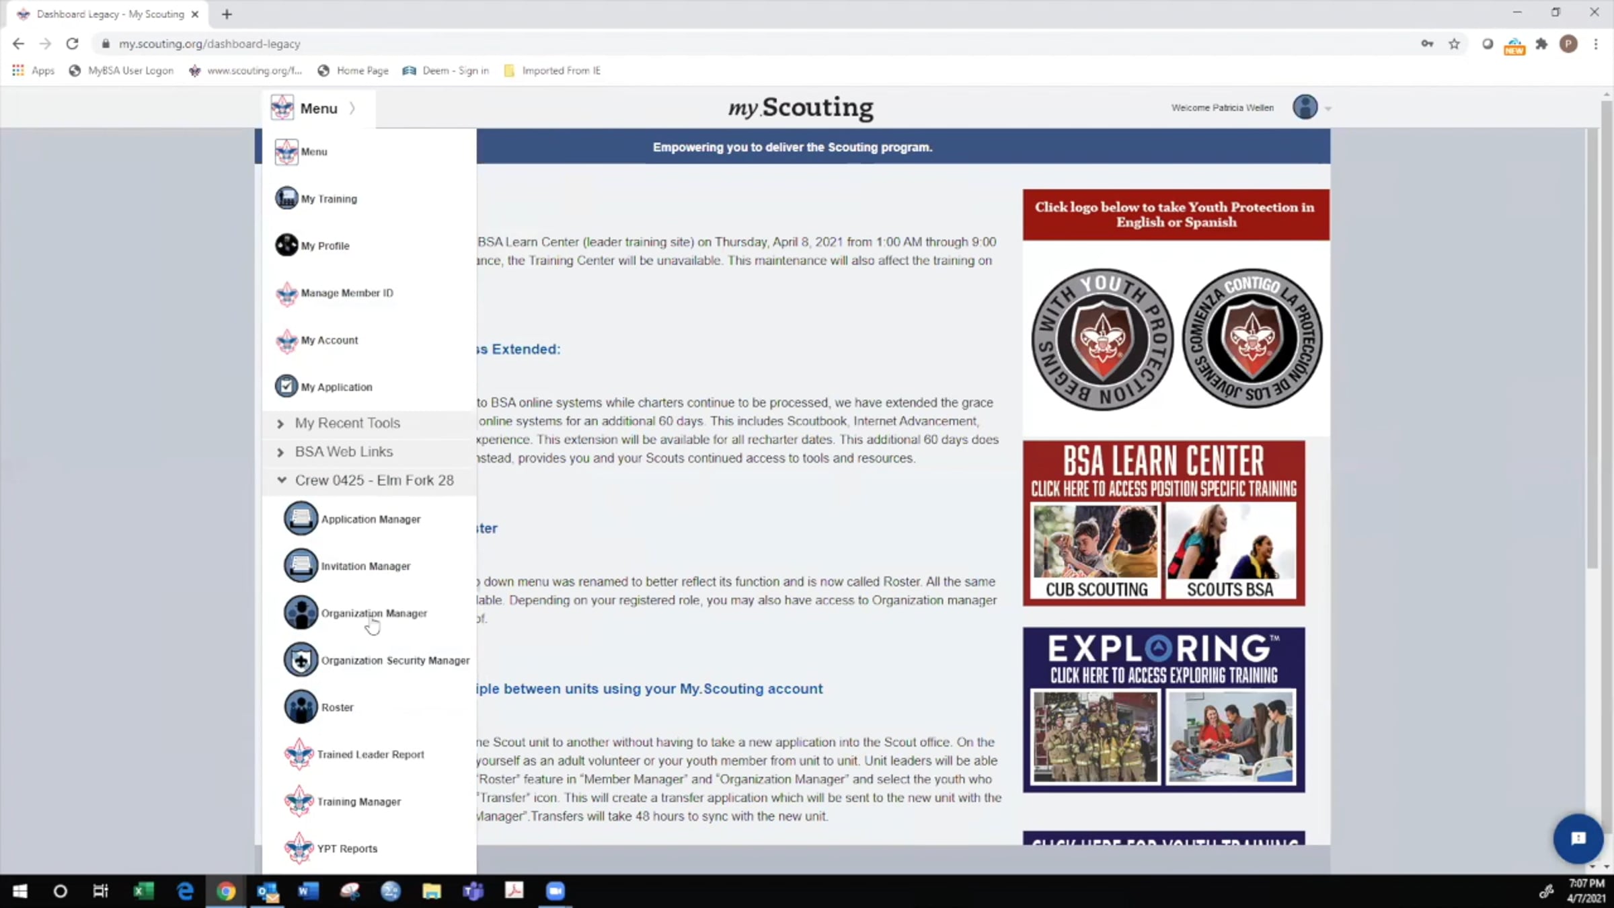Open the chat bubble help icon

point(1578,838)
